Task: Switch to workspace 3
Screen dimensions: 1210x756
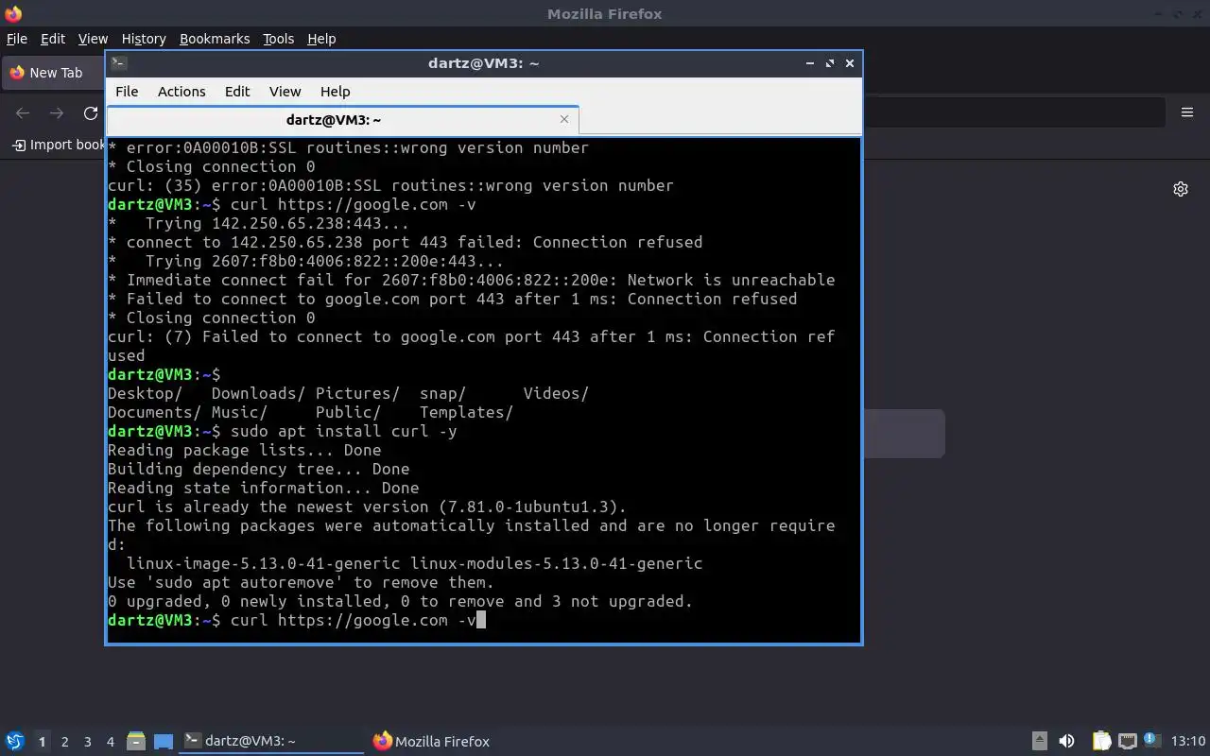Action: point(87,742)
